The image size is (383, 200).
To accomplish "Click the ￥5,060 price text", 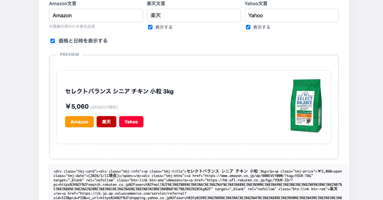I will point(77,107).
